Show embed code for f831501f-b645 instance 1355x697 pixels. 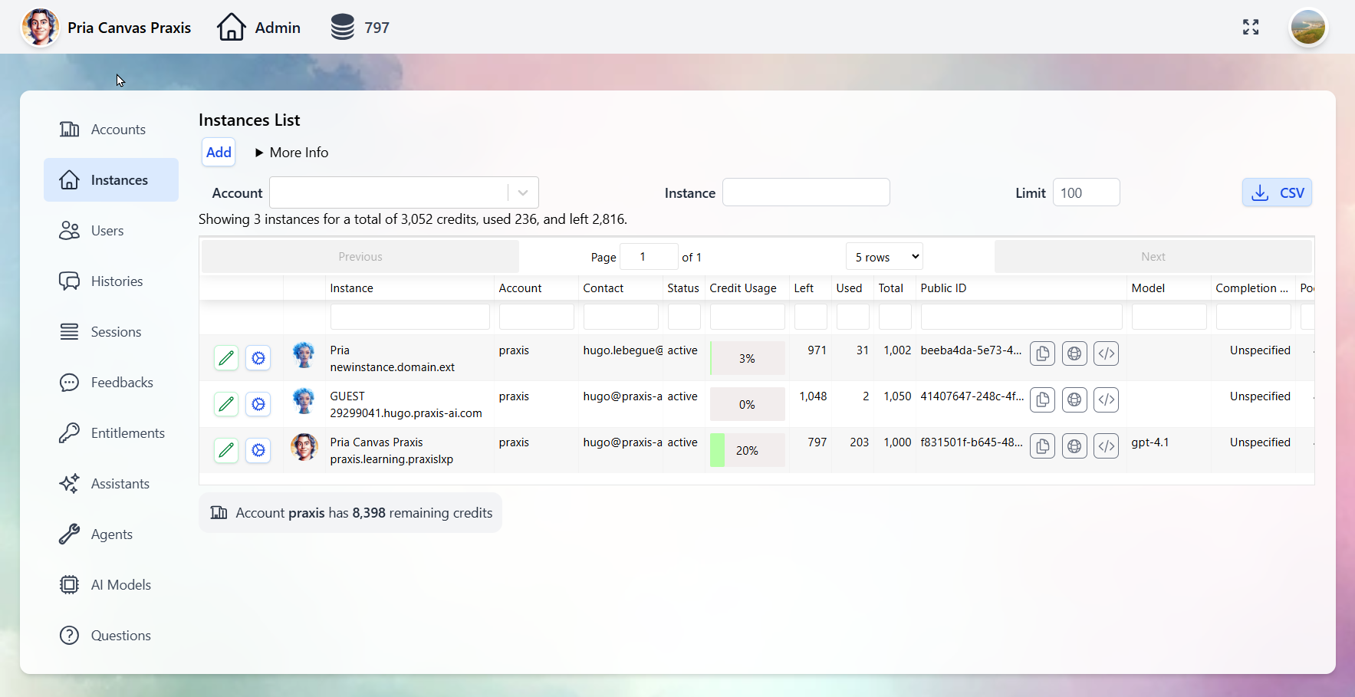coord(1106,445)
